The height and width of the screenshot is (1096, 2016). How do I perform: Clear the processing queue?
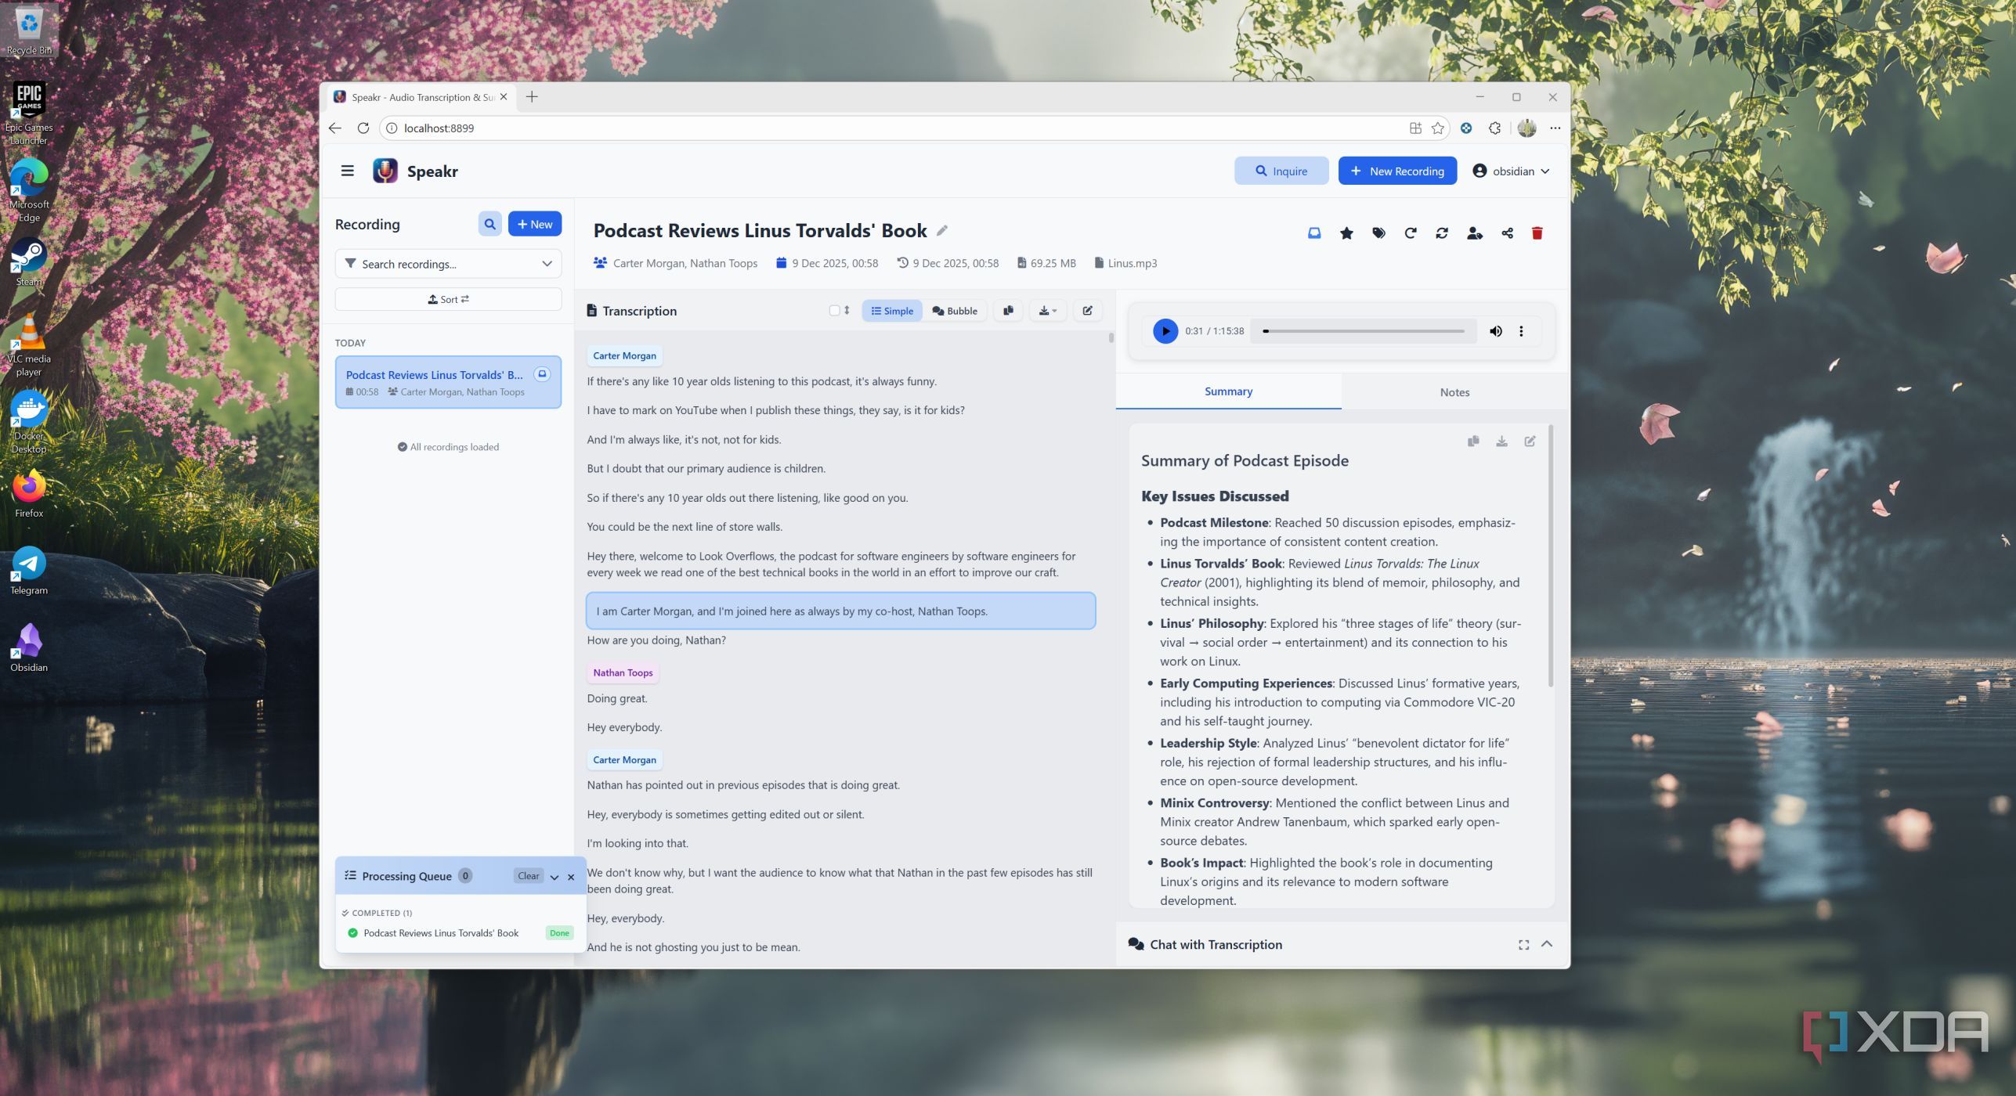coord(529,876)
